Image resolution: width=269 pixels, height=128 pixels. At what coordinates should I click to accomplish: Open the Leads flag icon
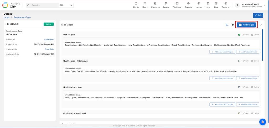pos(166,3)
